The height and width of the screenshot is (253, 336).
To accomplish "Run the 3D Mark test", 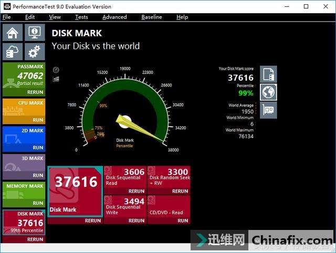I will coord(38,175).
